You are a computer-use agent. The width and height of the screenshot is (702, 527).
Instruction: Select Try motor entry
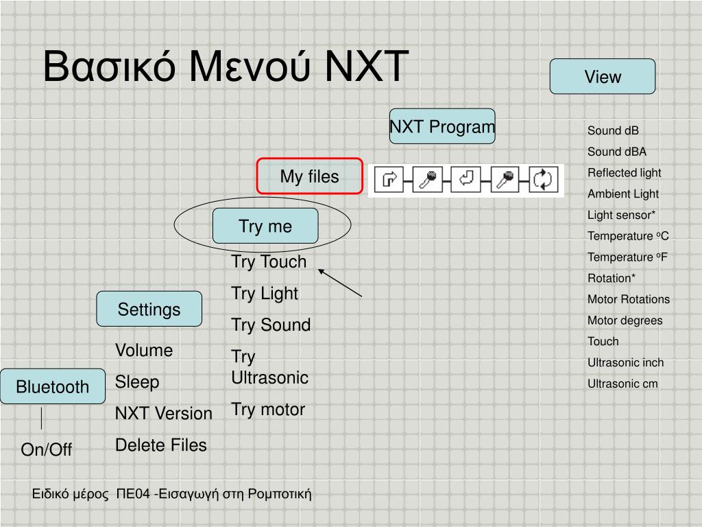pyautogui.click(x=268, y=409)
